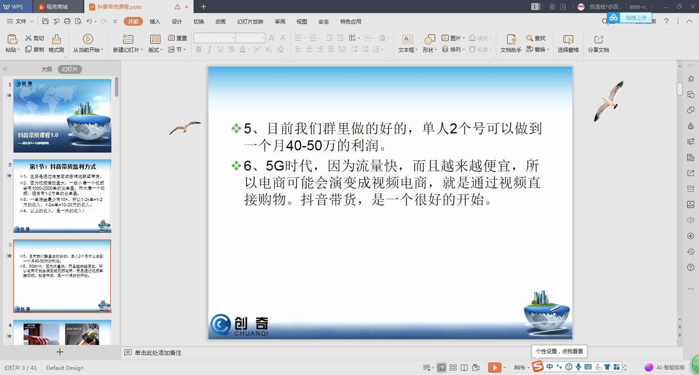This screenshot has height=375, width=699.
Task: Expand the 文件 menu dropdown arrow
Action: (31, 21)
